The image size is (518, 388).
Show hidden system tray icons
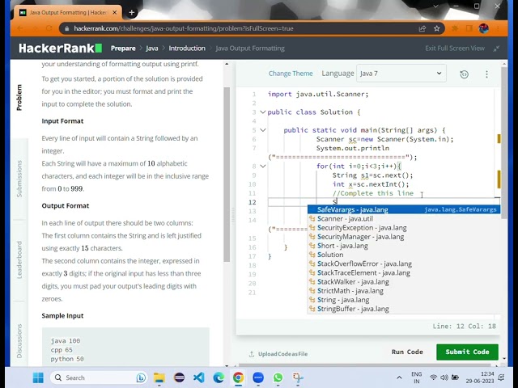tap(399, 377)
